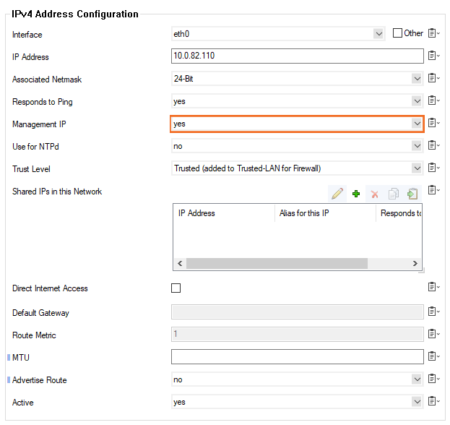Viewport: 450px width, 425px height.
Task: Open the Trust Level dropdown
Action: (298, 168)
